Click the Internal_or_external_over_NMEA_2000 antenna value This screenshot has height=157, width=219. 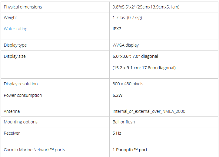point(149,111)
